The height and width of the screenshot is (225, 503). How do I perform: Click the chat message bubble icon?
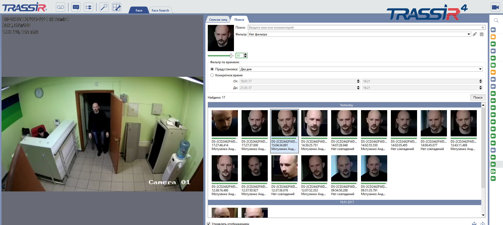coord(76,7)
